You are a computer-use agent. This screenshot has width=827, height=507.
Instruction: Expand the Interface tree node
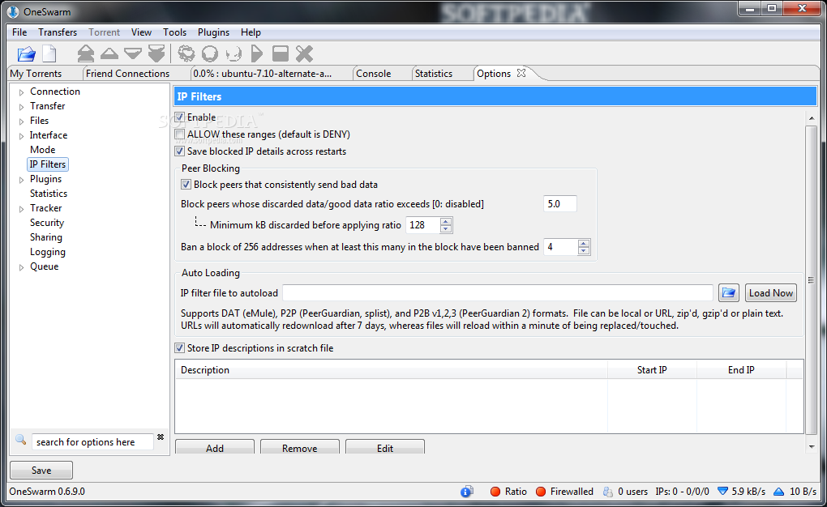21,136
